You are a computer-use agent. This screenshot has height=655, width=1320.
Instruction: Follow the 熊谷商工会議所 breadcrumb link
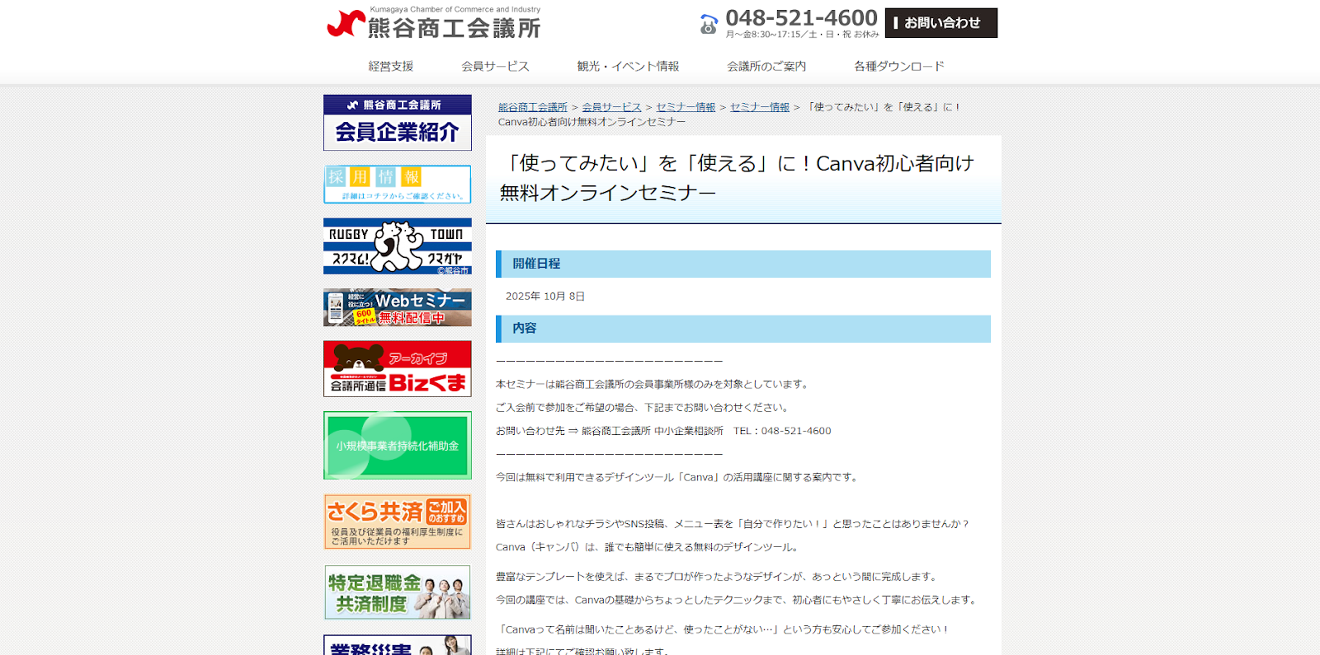click(533, 107)
